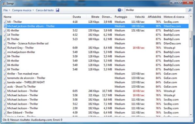Click music icon of Richard Grey - Thriller
195x124 pixels.
click(5, 48)
